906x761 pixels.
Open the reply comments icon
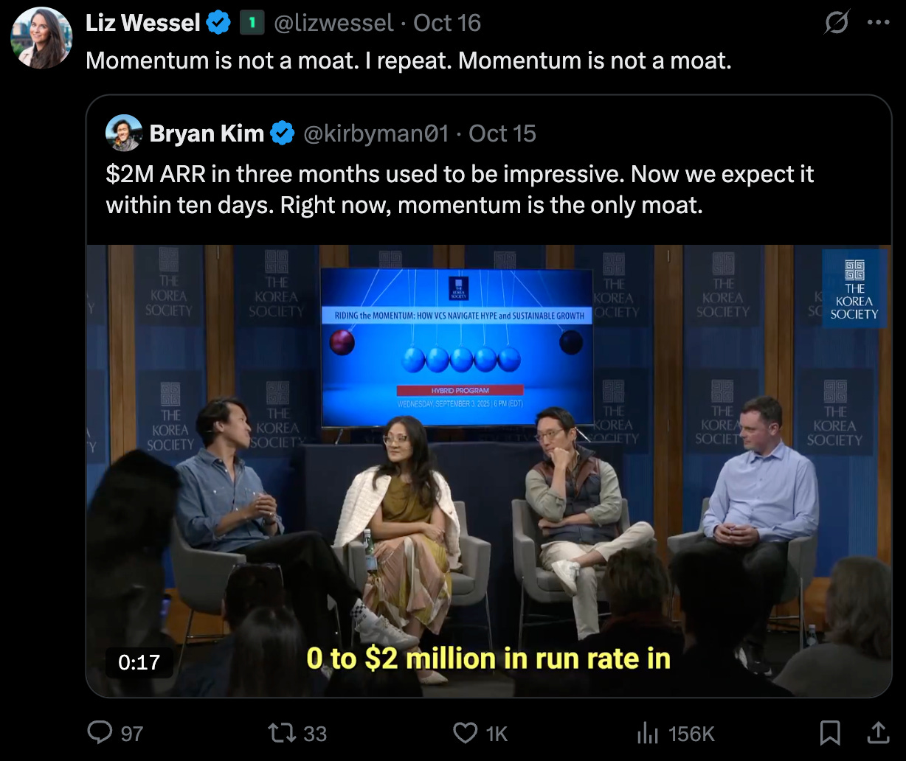(99, 732)
